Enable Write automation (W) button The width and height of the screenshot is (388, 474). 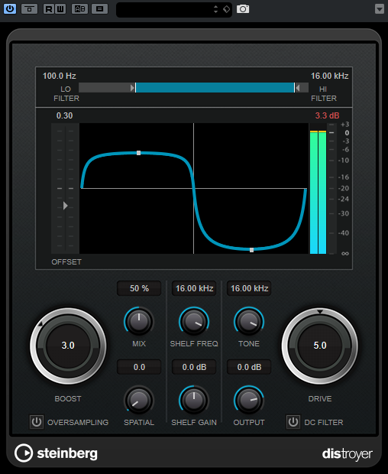click(60, 9)
